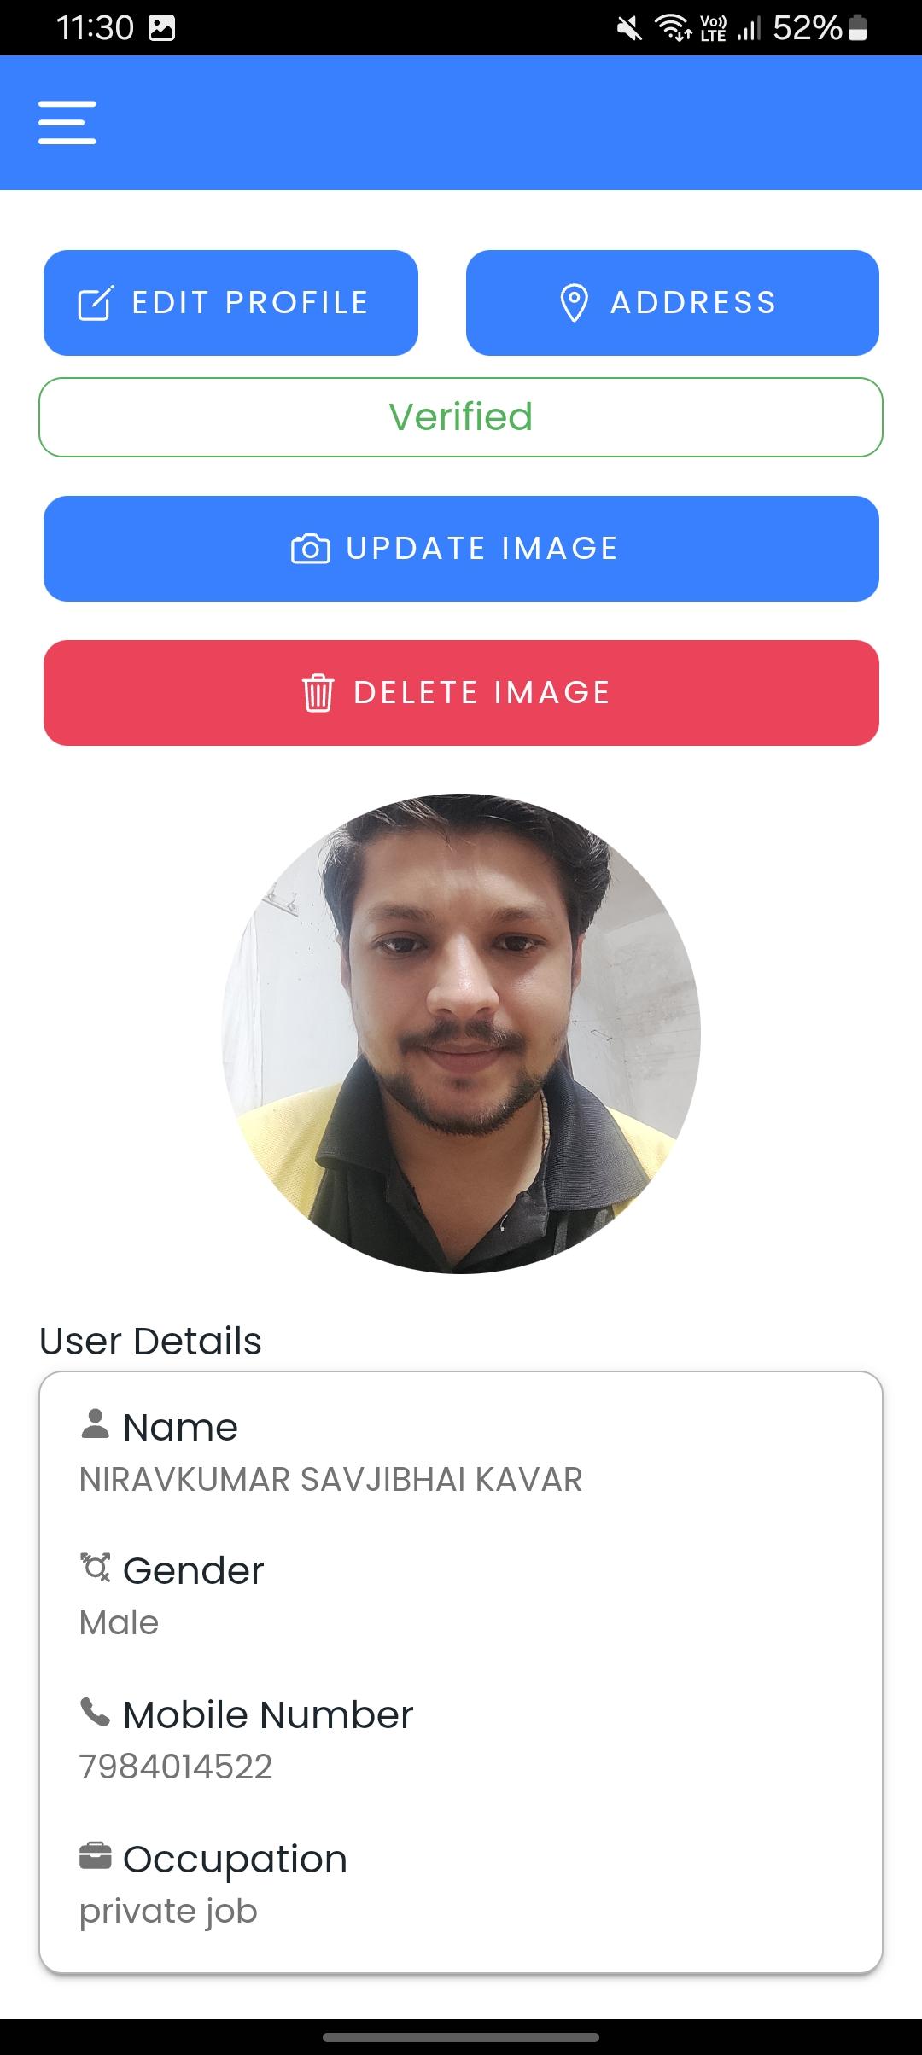
Task: Tap the camera icon on Update Image
Action: coord(311,549)
